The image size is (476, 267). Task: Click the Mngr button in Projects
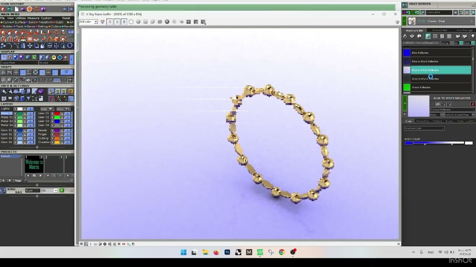[x=18, y=181]
